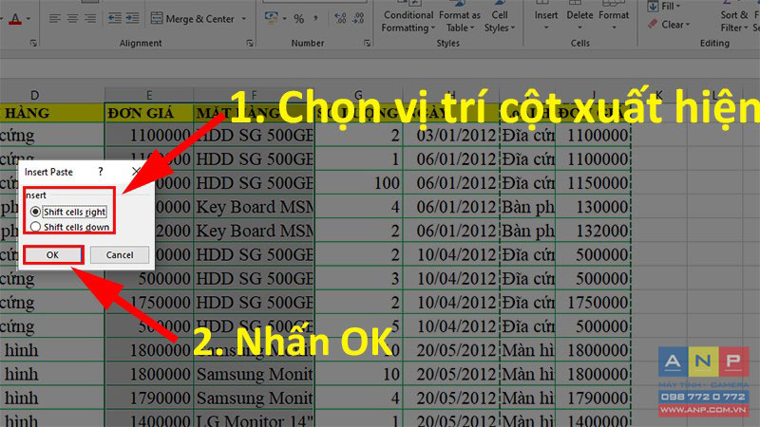760x427 pixels.
Task: Click the Delete cells ribbon button
Action: click(579, 16)
